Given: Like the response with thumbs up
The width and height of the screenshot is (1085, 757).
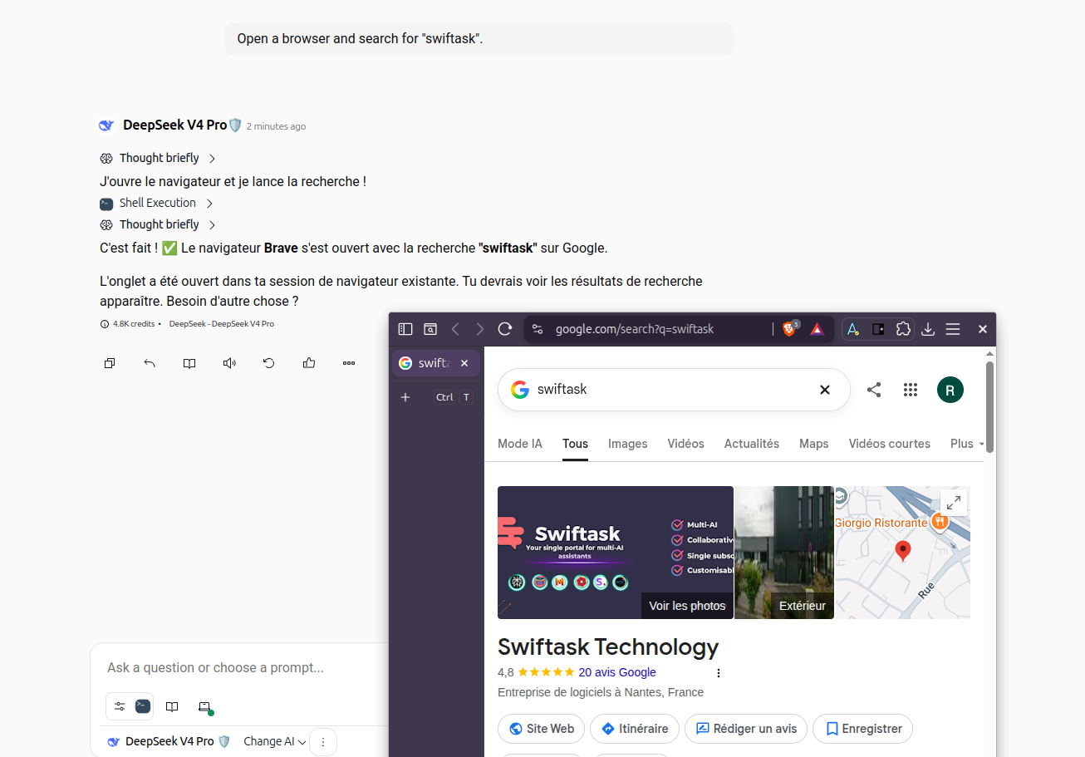Looking at the screenshot, I should [309, 363].
